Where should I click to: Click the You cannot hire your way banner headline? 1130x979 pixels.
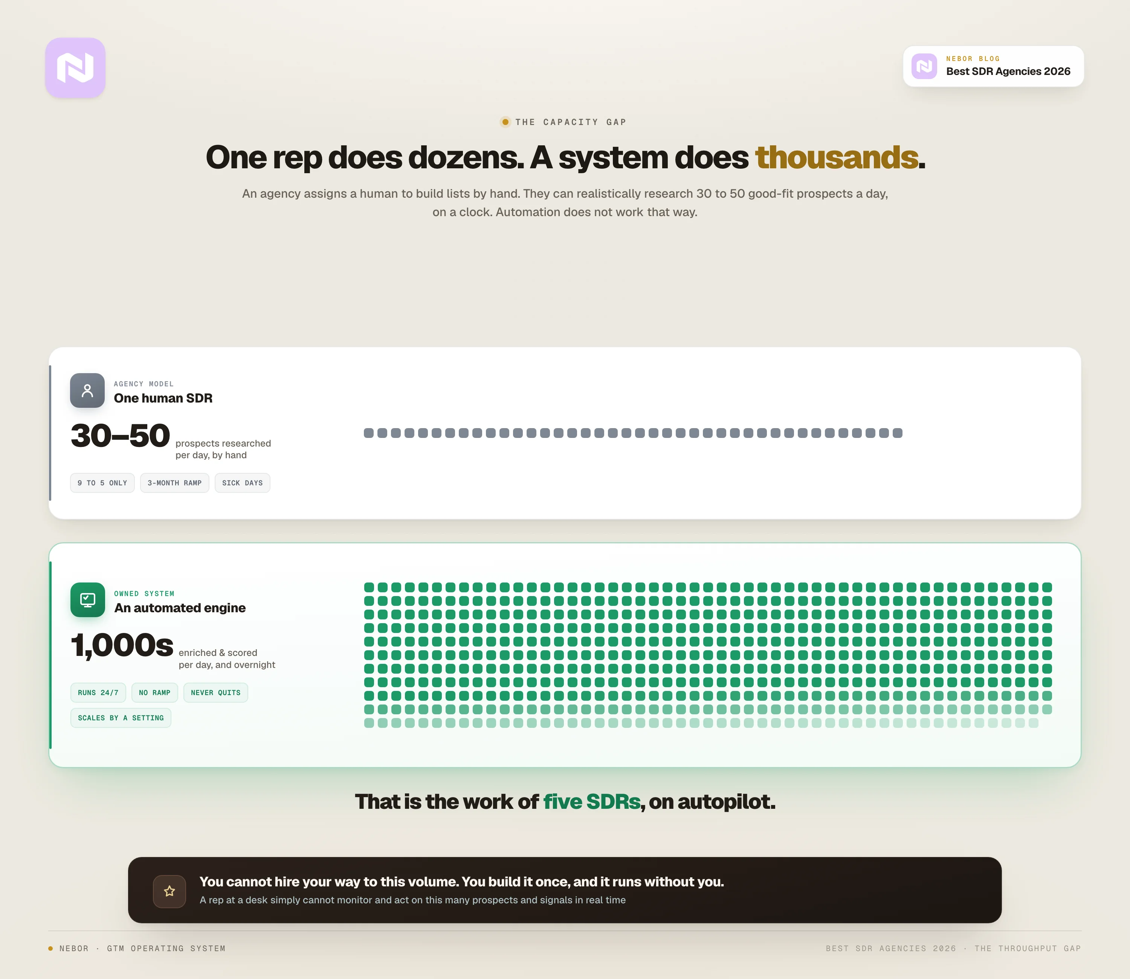(462, 882)
